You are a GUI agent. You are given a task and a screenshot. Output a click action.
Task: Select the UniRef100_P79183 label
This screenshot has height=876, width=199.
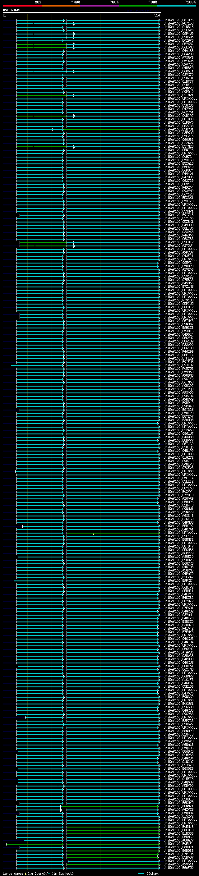coord(178,300)
